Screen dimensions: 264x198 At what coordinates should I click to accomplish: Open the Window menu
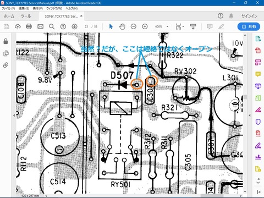[54, 8]
